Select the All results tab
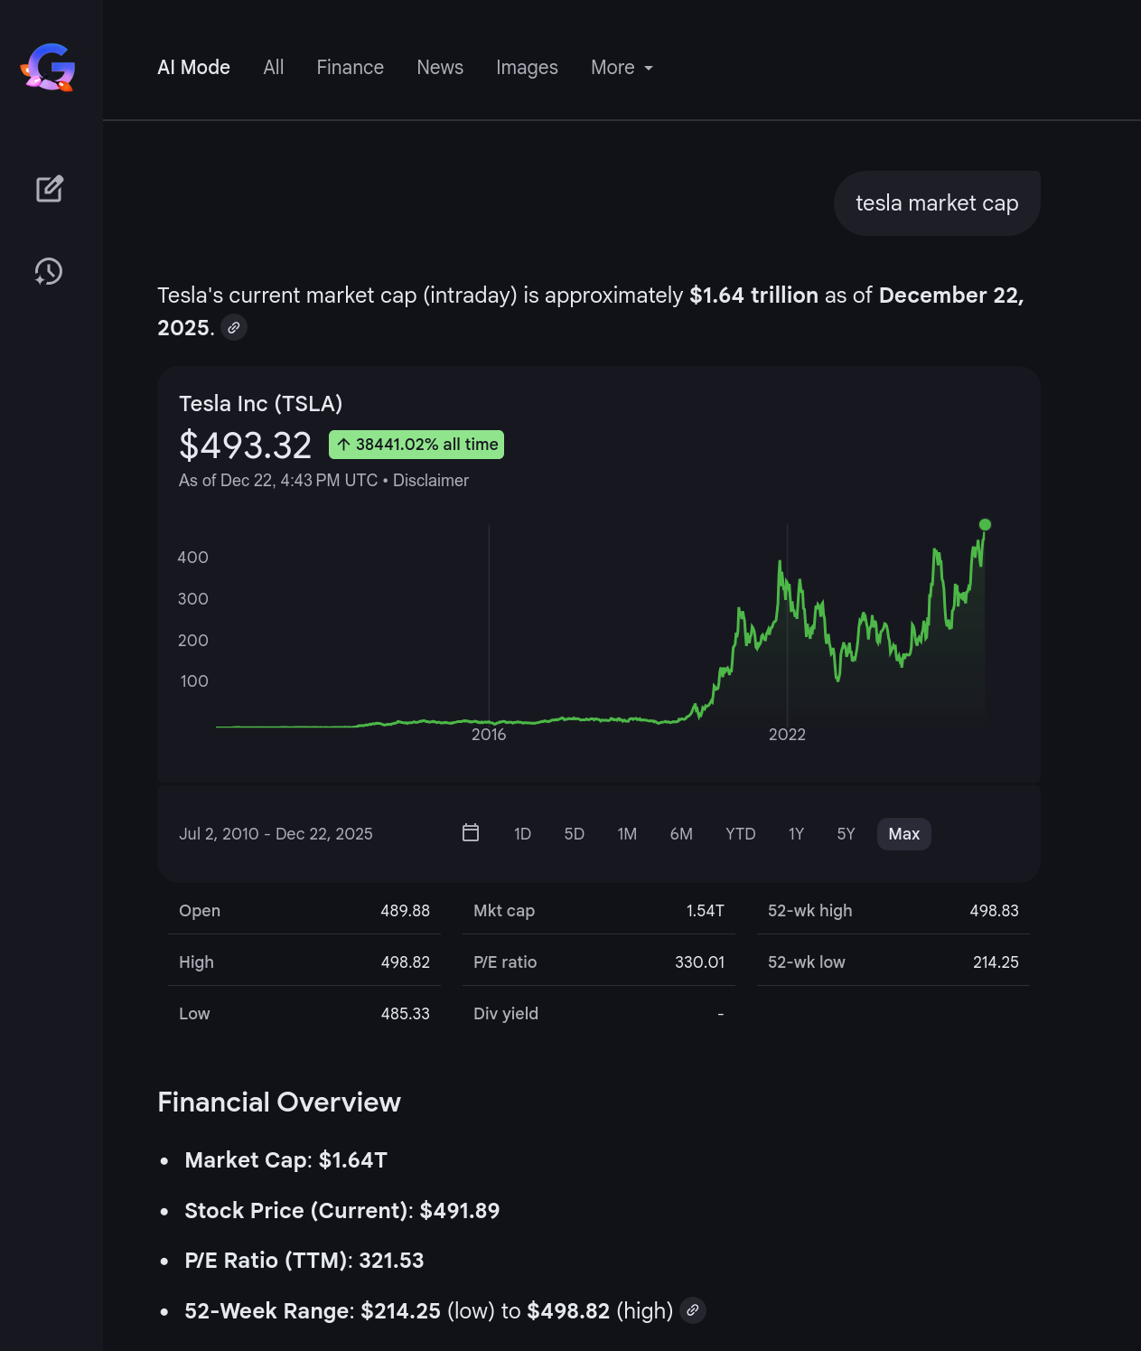This screenshot has height=1351, width=1141. 274,68
